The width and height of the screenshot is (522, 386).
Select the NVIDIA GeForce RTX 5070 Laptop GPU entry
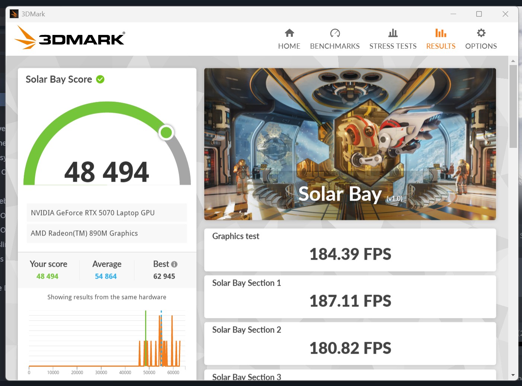[107, 213]
